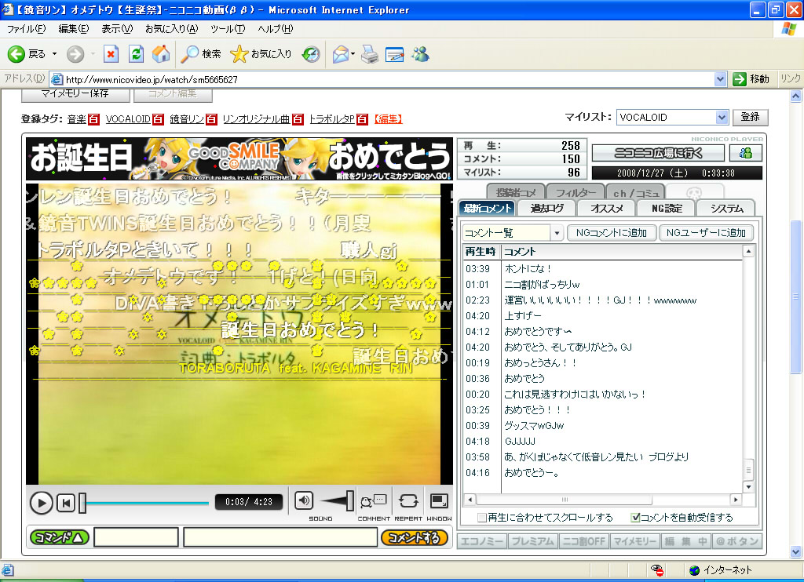Open the Search magnifier toolbar button

(200, 54)
